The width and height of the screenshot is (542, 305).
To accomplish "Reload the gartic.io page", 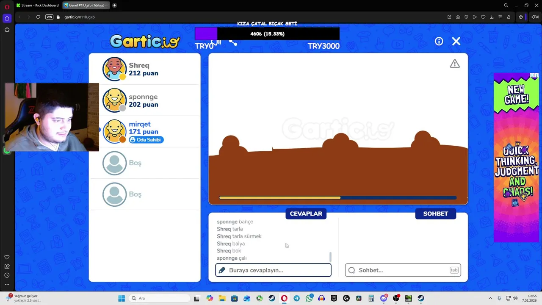I will coord(38,17).
